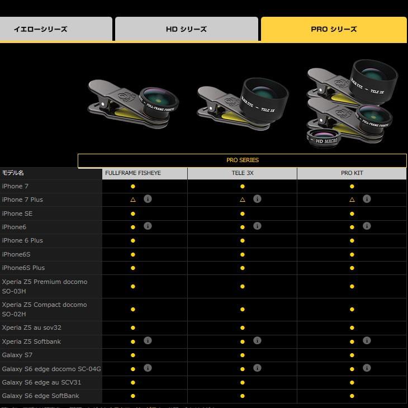The height and width of the screenshot is (408, 408).
Task: Select the Galaxy S7 model row label
Action: click(x=17, y=355)
